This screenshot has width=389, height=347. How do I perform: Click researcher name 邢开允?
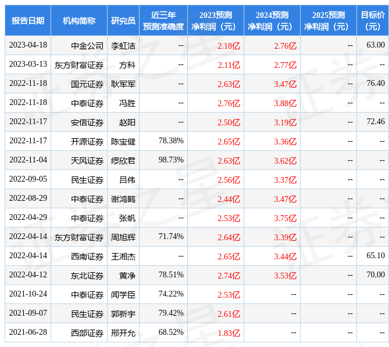pos(123,333)
